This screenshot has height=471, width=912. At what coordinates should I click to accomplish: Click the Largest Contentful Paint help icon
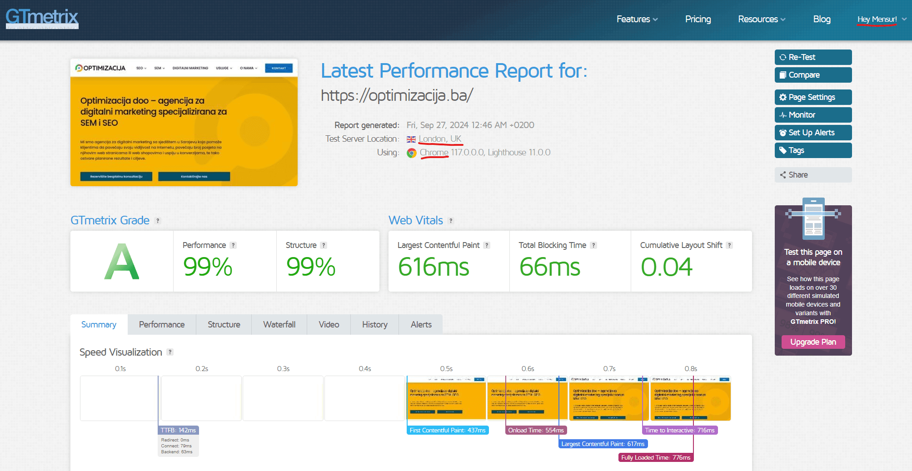tap(487, 245)
